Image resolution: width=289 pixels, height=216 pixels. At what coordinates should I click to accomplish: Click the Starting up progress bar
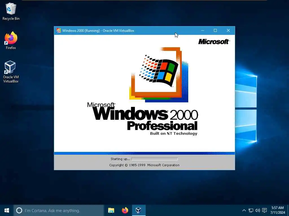[155, 159]
